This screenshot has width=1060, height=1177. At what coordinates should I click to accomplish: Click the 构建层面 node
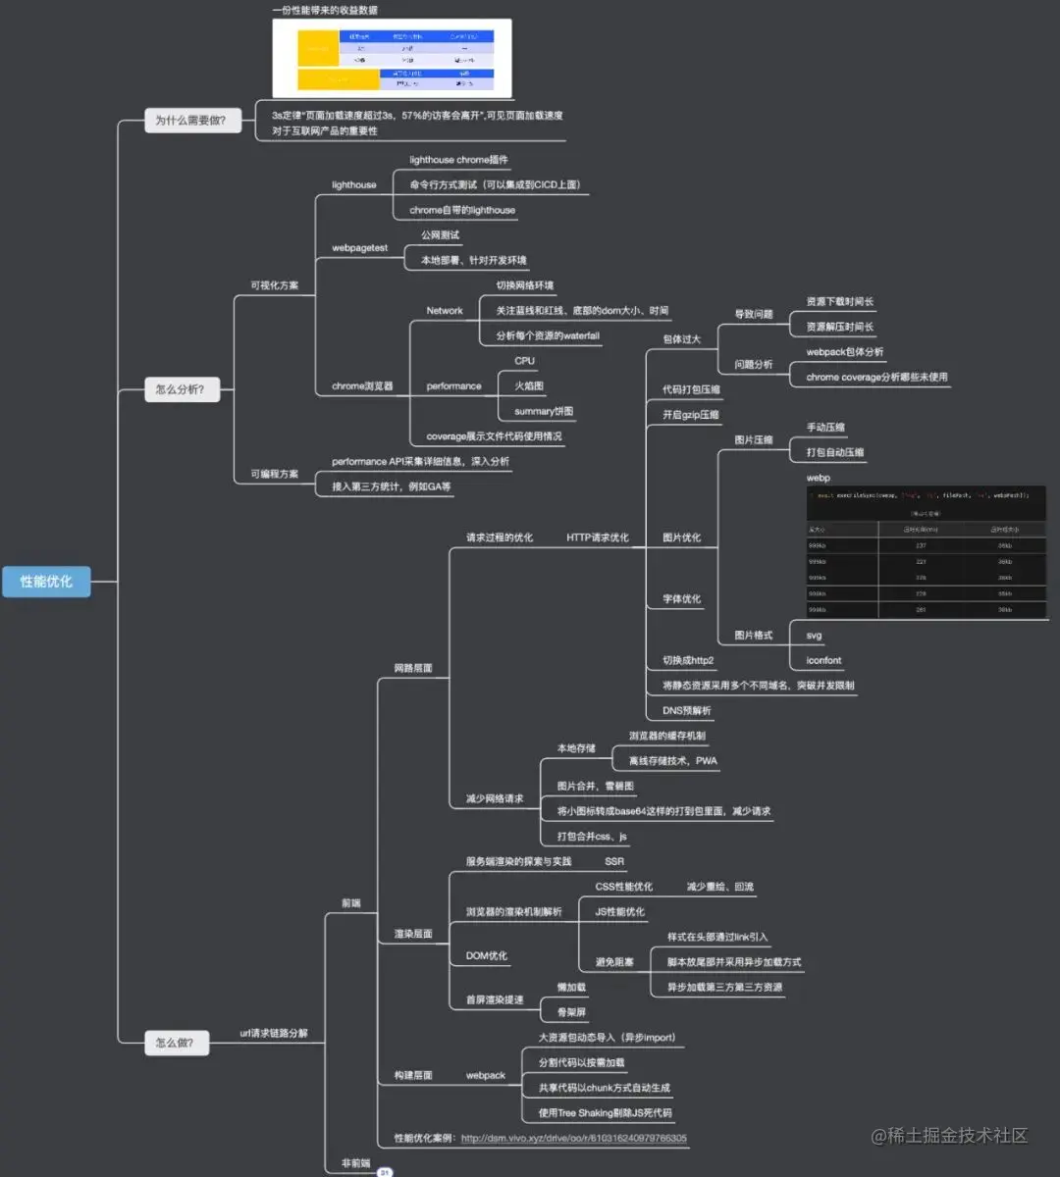point(413,1075)
